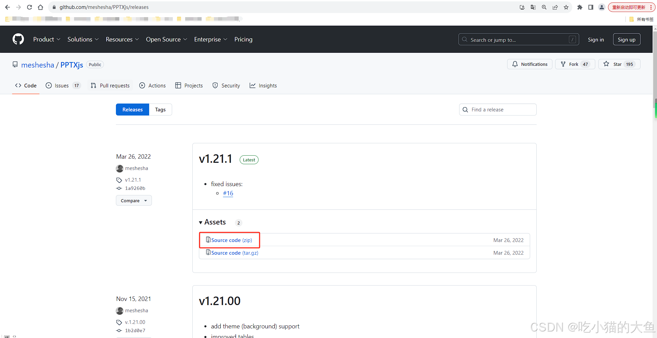Open the v1.21.00 release title
Screen dimensions: 657x338
pyautogui.click(x=219, y=301)
